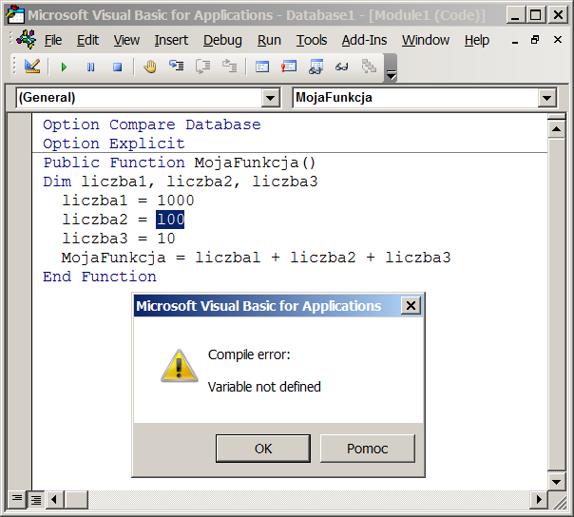The width and height of the screenshot is (574, 517).
Task: Click the Dim liczba1, liczba2, liczba3 line
Action: coord(181,182)
